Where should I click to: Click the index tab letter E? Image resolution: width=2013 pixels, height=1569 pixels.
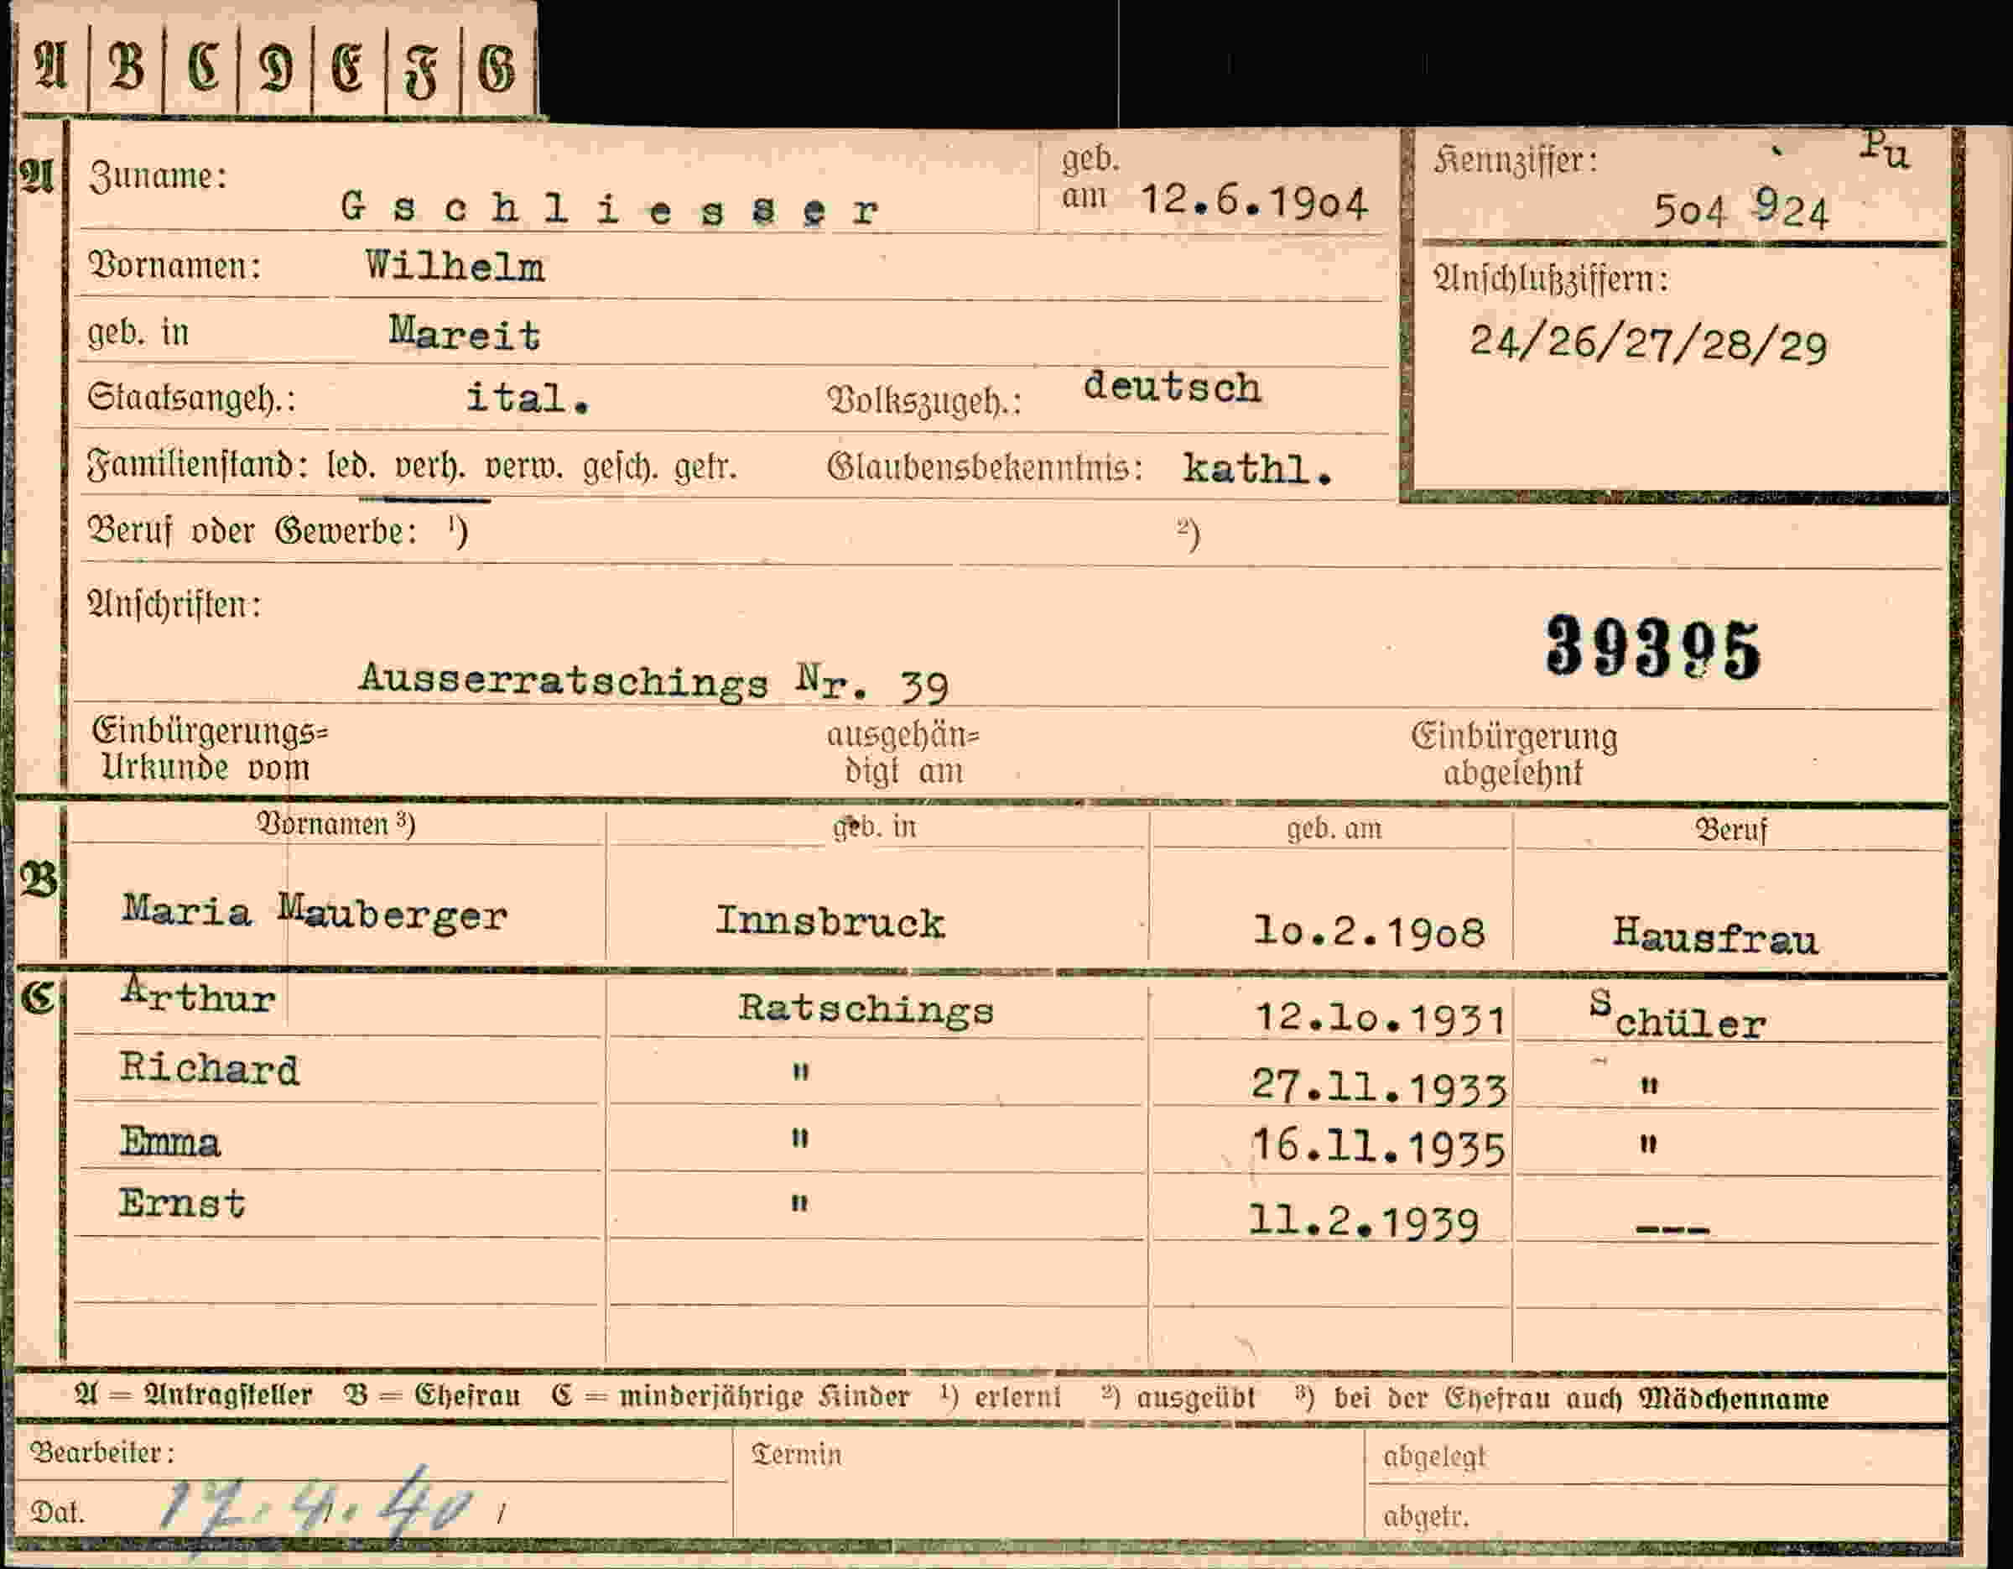(348, 70)
